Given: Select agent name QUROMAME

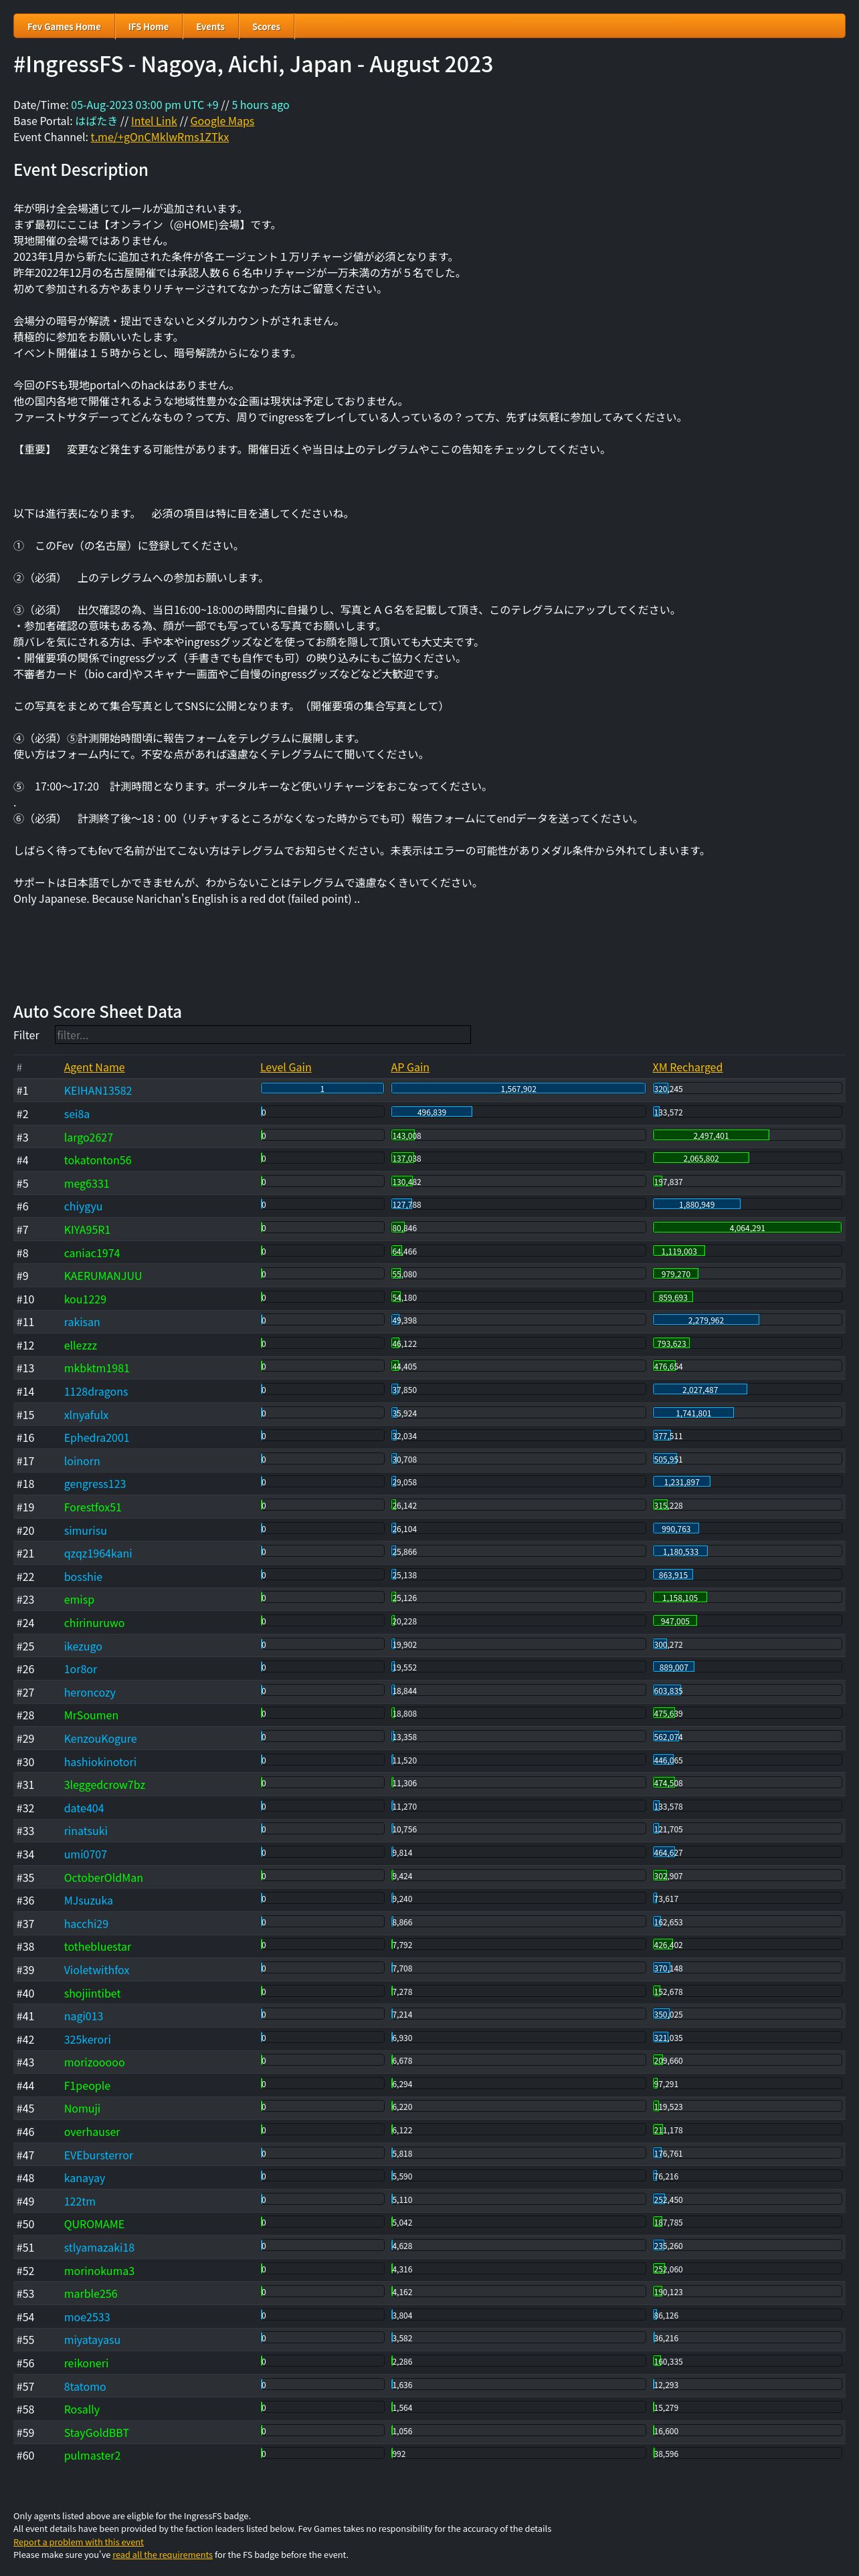Looking at the screenshot, I should 94,2225.
